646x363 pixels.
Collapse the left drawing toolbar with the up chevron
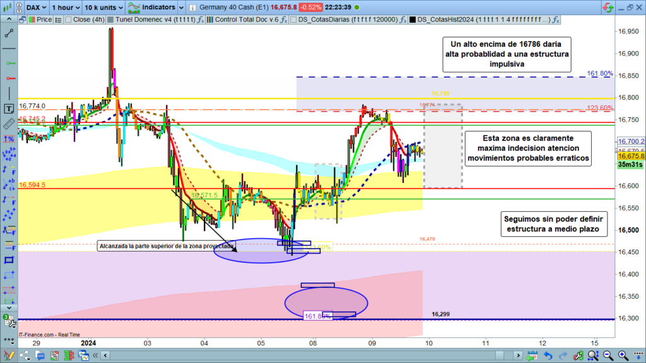[9, 20]
